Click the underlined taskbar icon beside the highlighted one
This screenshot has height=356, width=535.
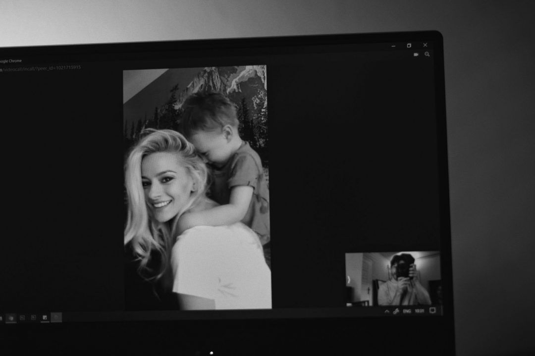tap(45, 318)
